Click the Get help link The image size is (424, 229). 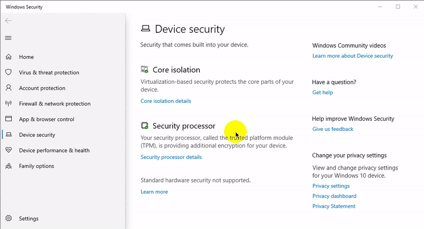(322, 92)
